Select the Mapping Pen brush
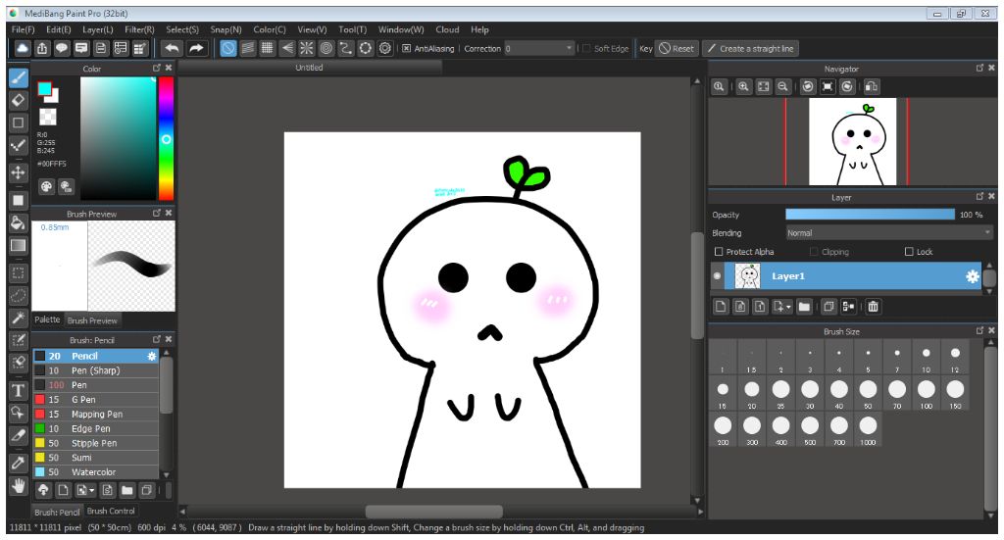This screenshot has width=1004, height=540. tap(96, 414)
